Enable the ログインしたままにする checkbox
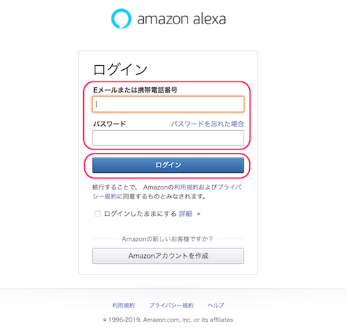This screenshot has height=334, width=346. (x=98, y=214)
